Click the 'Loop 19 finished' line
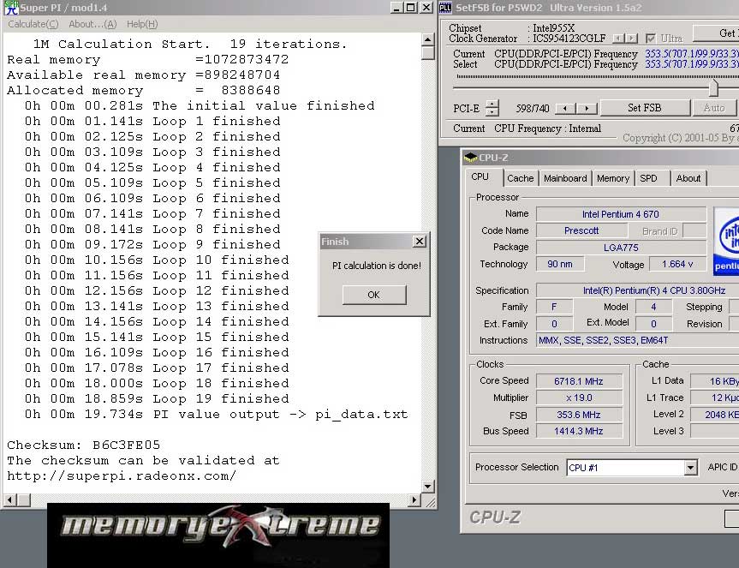739x568 pixels. pos(157,398)
